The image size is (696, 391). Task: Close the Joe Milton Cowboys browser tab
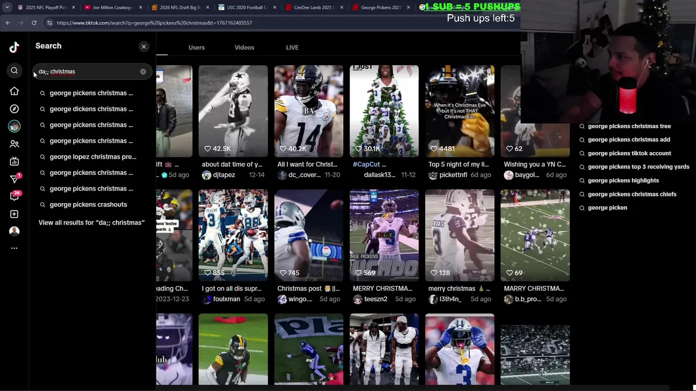click(x=140, y=8)
